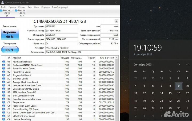192x121 pixels.
Task: Open the Правка menu
Action: click(x=12, y=7)
